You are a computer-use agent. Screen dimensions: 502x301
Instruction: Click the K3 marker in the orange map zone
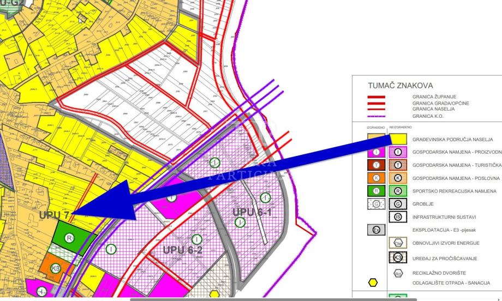click(x=56, y=268)
